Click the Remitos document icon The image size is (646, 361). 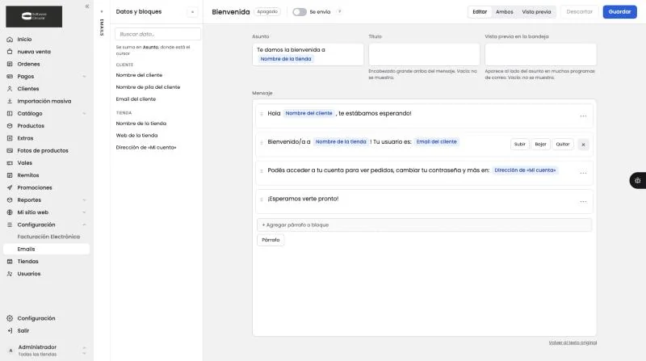click(x=10, y=175)
